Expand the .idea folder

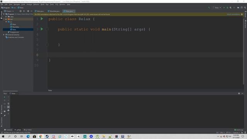(x=6, y=17)
